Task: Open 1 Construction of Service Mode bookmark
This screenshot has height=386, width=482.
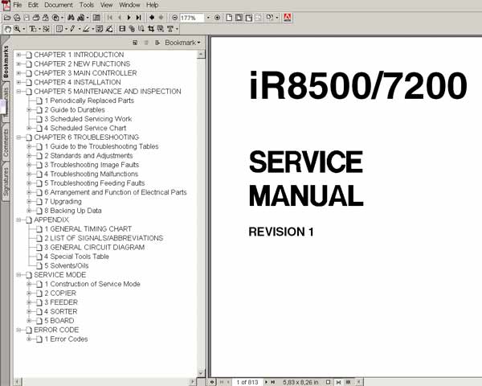Action: (x=92, y=284)
